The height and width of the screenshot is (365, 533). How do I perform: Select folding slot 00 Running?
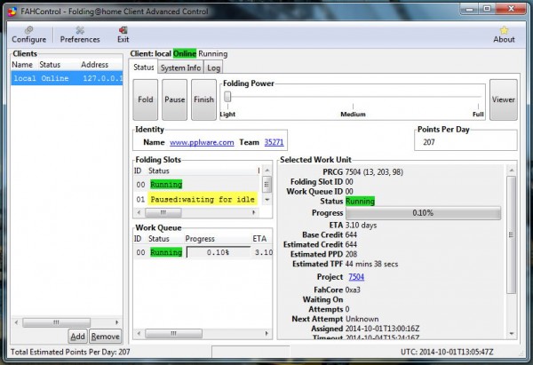[196, 184]
